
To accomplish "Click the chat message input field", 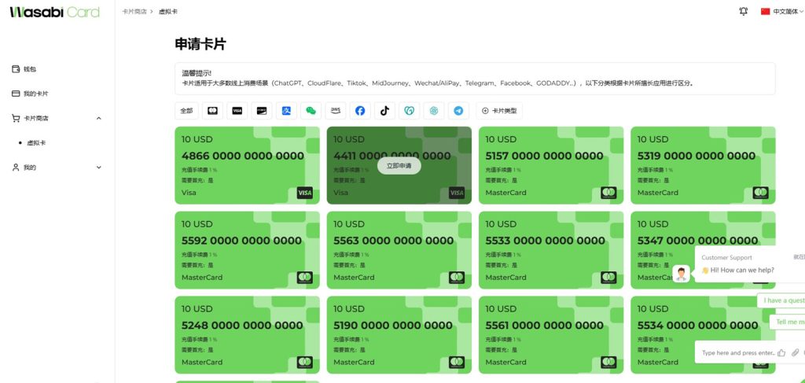I will (737, 352).
